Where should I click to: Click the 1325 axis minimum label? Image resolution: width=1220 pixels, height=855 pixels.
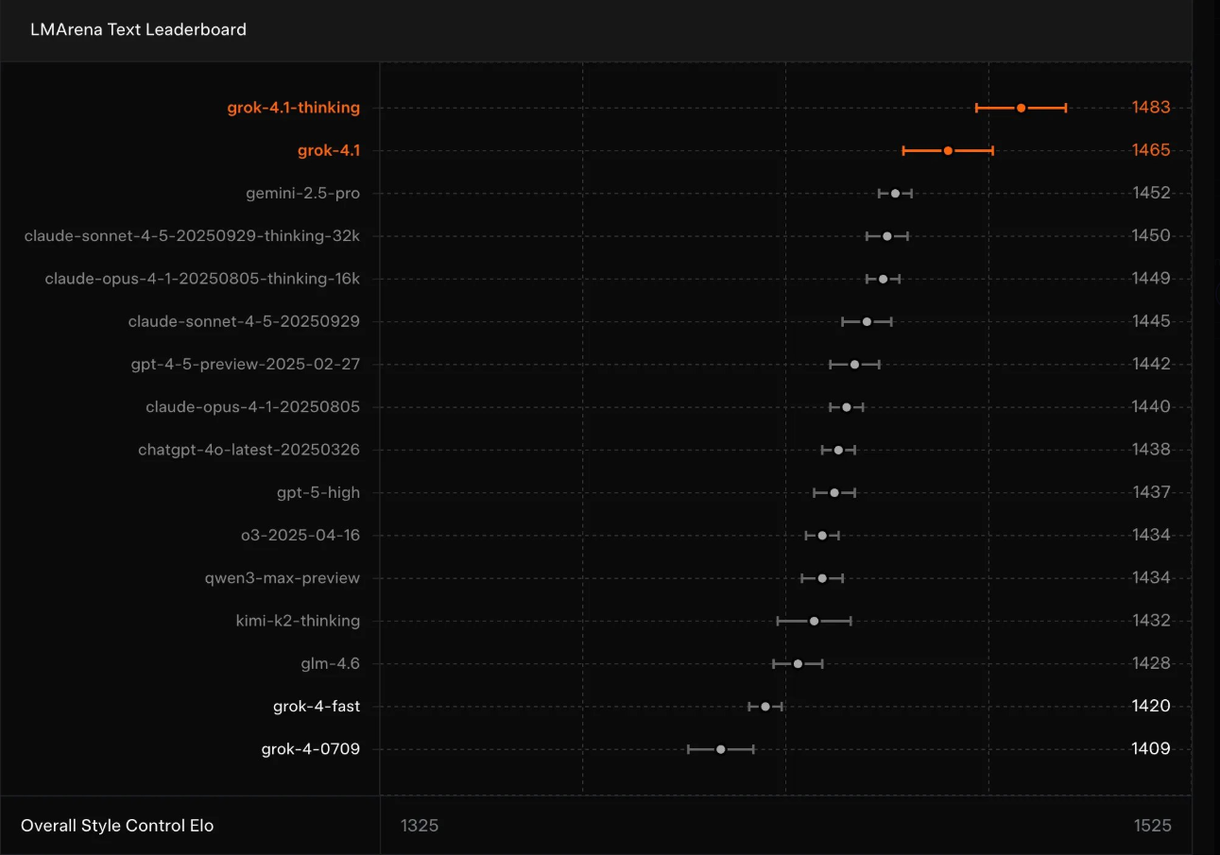coord(420,826)
